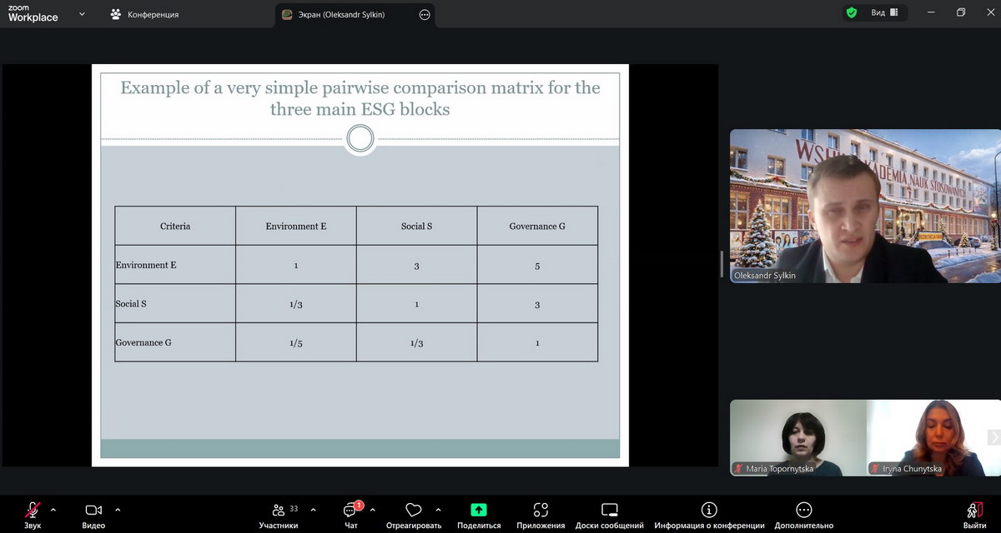The height and width of the screenshot is (533, 1001).
Task: Show conference info (Информация о конференции)
Action: (709, 511)
